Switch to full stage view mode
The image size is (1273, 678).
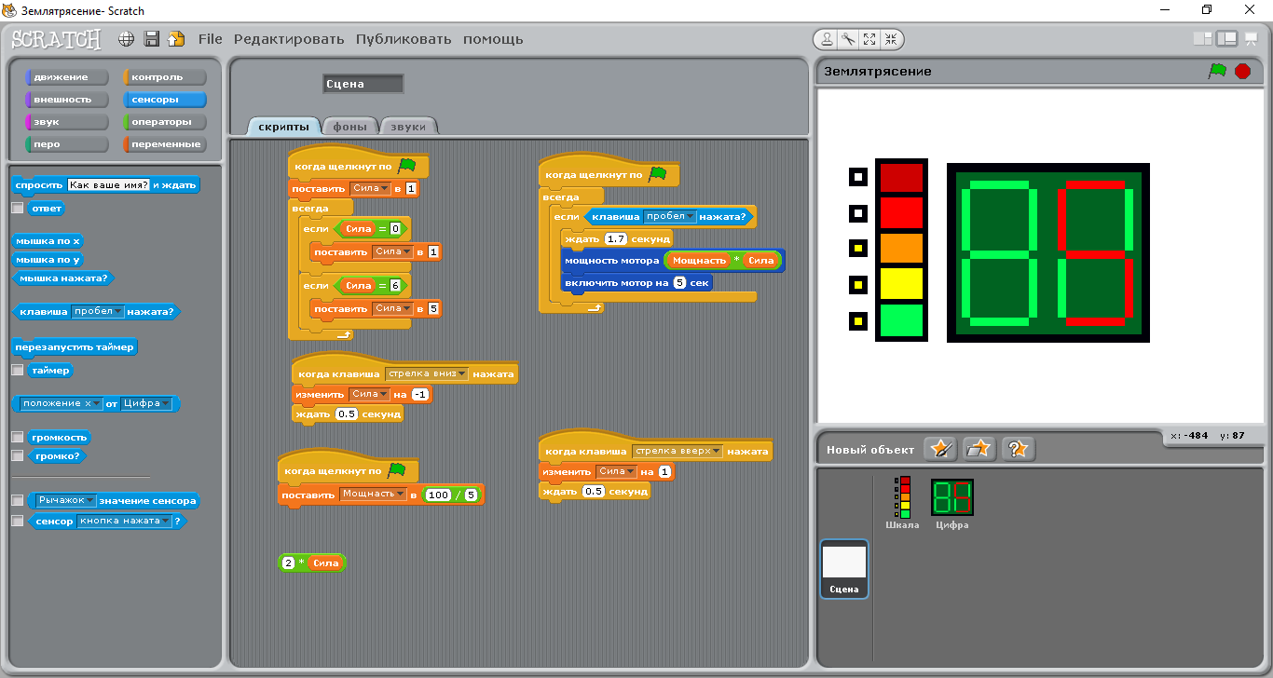tap(1226, 39)
